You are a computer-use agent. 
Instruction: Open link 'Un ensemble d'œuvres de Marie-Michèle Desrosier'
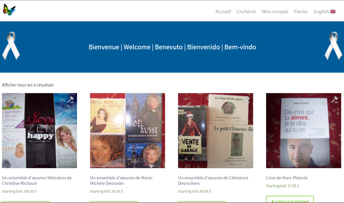[122, 180]
